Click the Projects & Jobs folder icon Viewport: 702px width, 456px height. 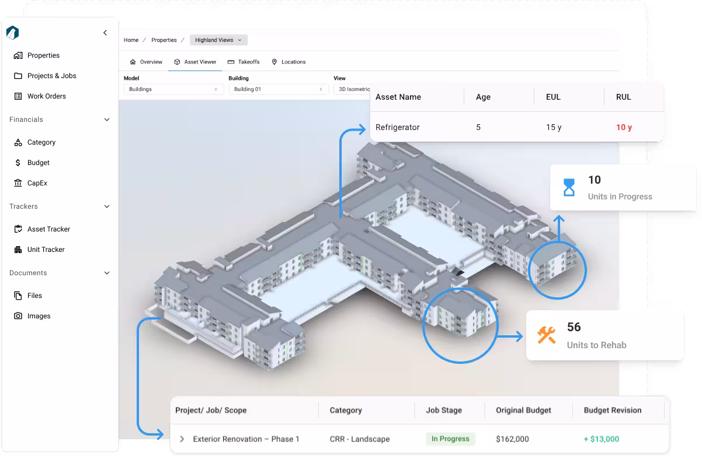[18, 76]
